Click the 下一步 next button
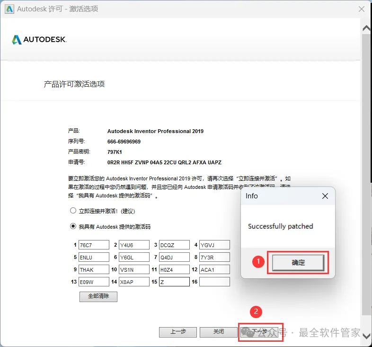Screen dimensions: 372x347 259,332
